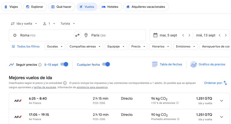Open the Turista cabin class dropdown

point(68,23)
